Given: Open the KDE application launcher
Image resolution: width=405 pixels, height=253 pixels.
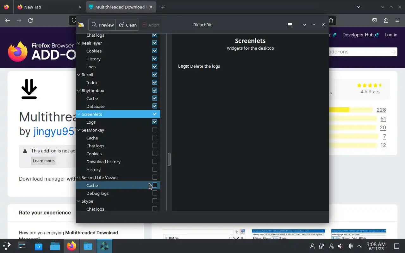Looking at the screenshot, I should pyautogui.click(x=7, y=246).
